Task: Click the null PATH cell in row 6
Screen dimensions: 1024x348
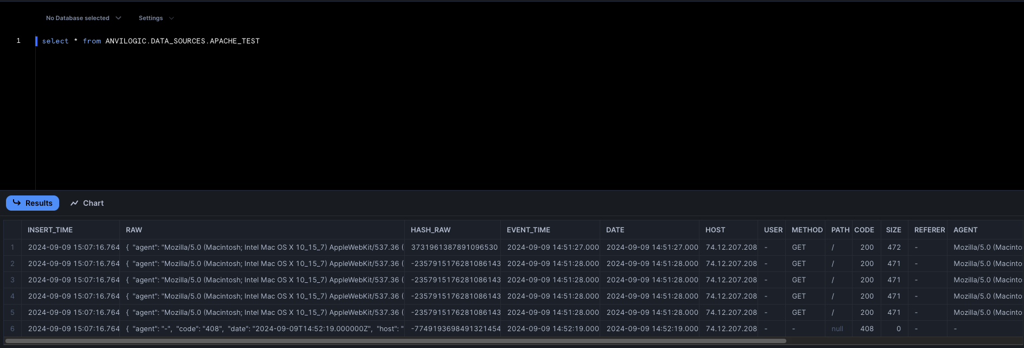Action: pyautogui.click(x=837, y=329)
